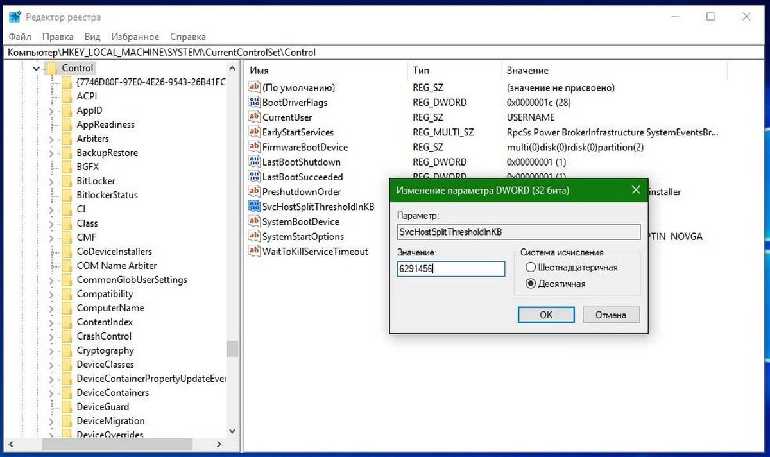Expand the CrashControl tree node
Image resolution: width=770 pixels, height=457 pixels.
[51, 336]
